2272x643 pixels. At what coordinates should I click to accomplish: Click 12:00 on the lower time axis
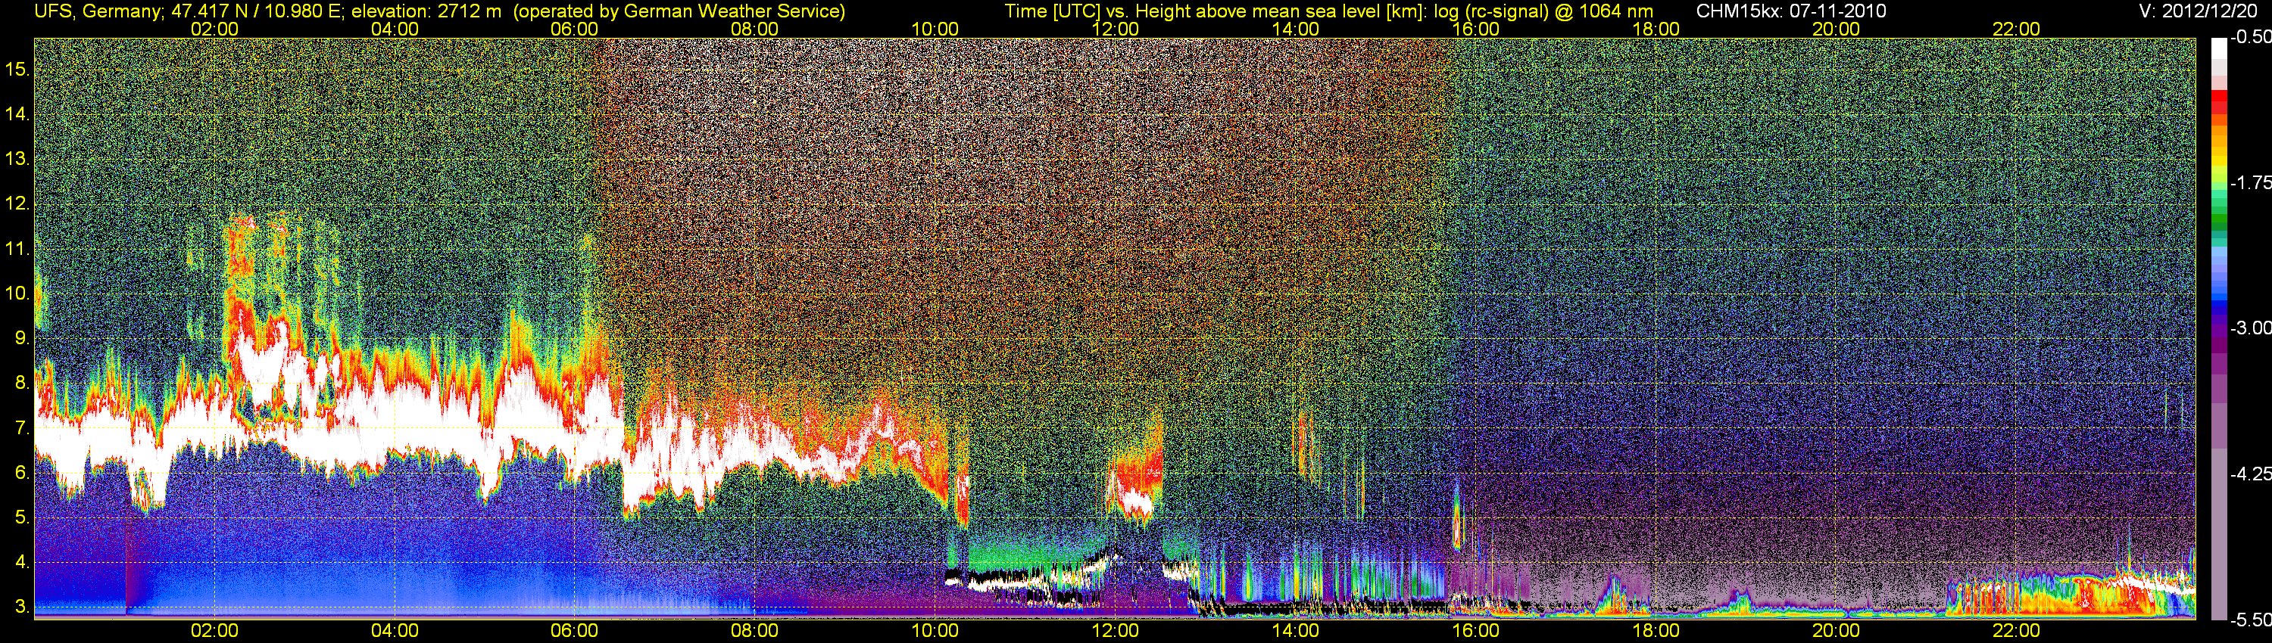tap(1115, 631)
